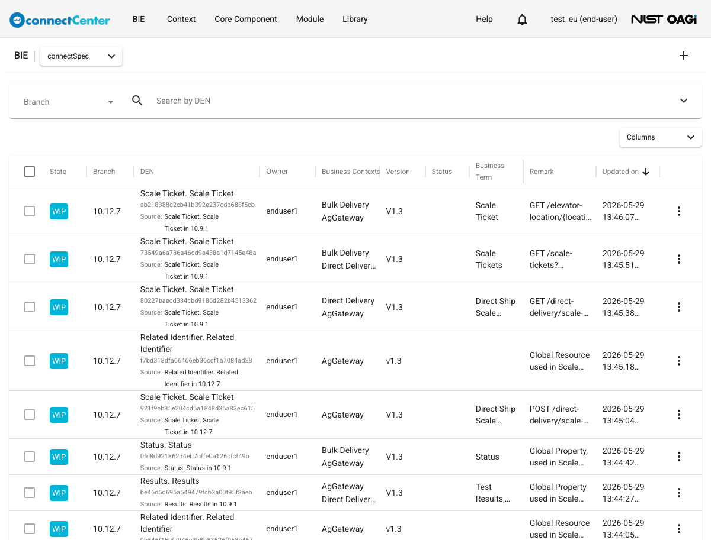711x540 pixels.
Task: Open Related Identifier DEN with GUID f7bd318dfa66
Action: pyautogui.click(x=187, y=344)
